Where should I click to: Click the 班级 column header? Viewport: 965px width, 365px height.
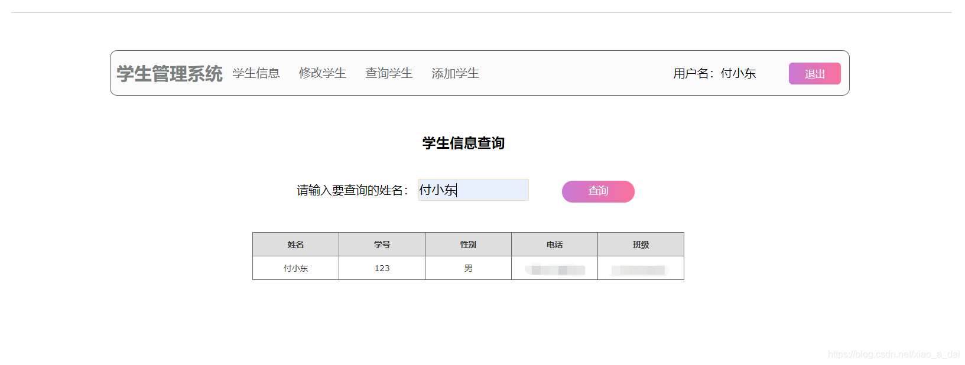(x=641, y=245)
